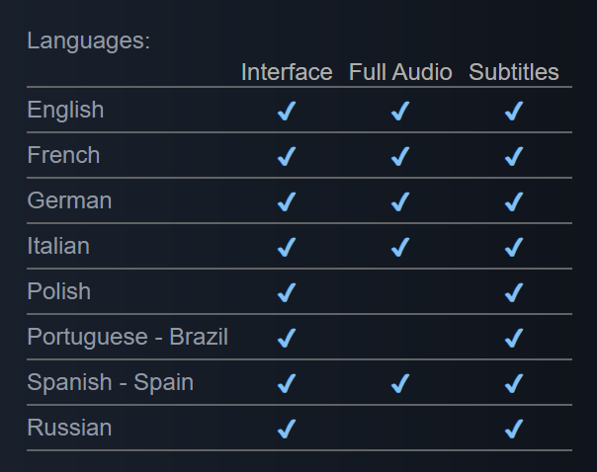Select the Portuguese - Brazil row label
597x472 pixels.
click(x=128, y=337)
